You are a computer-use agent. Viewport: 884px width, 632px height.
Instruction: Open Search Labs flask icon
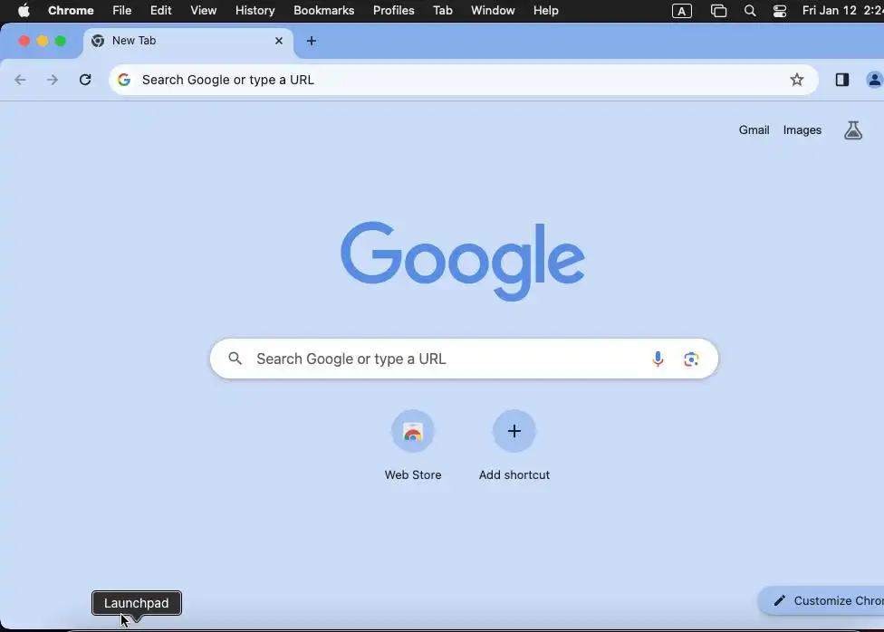click(853, 130)
